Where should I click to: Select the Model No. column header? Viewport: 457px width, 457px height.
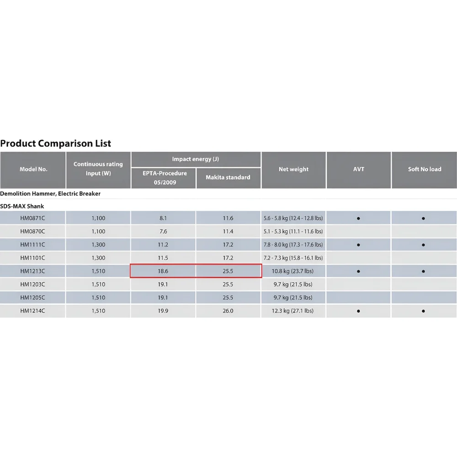click(x=33, y=169)
